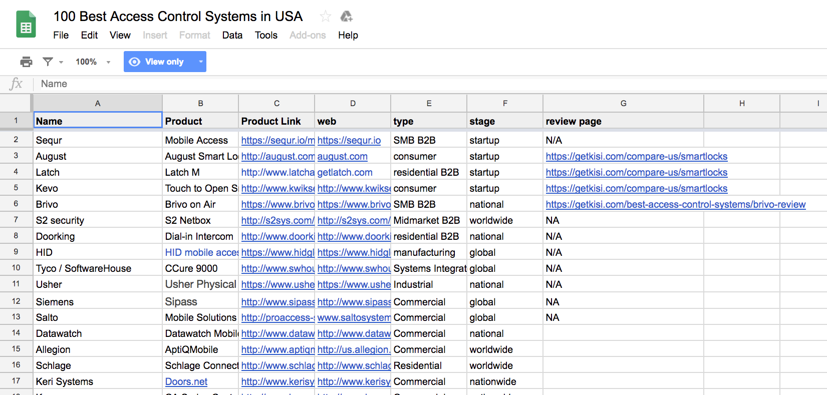
Task: Select the 'S2 Netbox' cell
Action: pyautogui.click(x=200, y=220)
